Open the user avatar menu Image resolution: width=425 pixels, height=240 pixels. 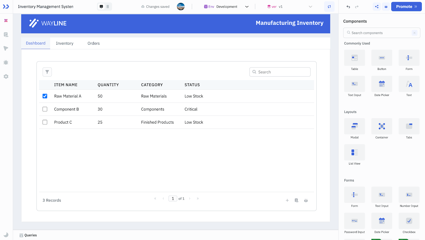coord(181,6)
